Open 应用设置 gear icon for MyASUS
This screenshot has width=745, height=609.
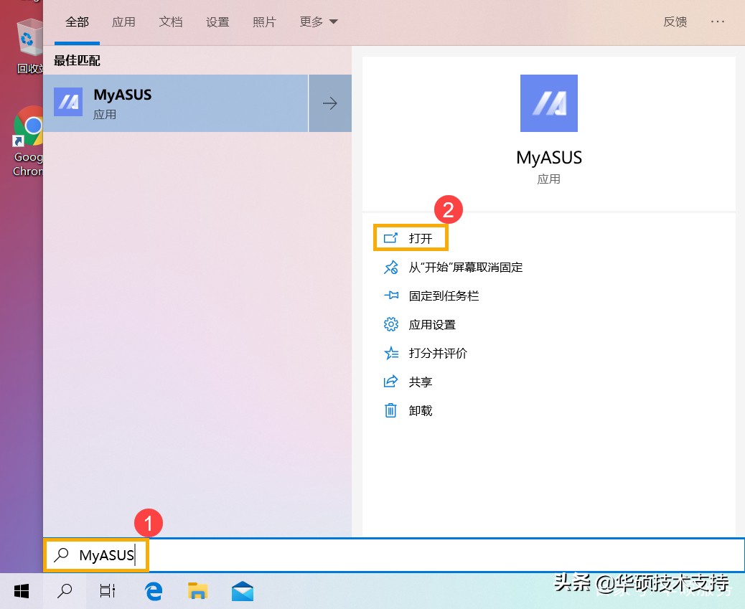[x=391, y=324]
